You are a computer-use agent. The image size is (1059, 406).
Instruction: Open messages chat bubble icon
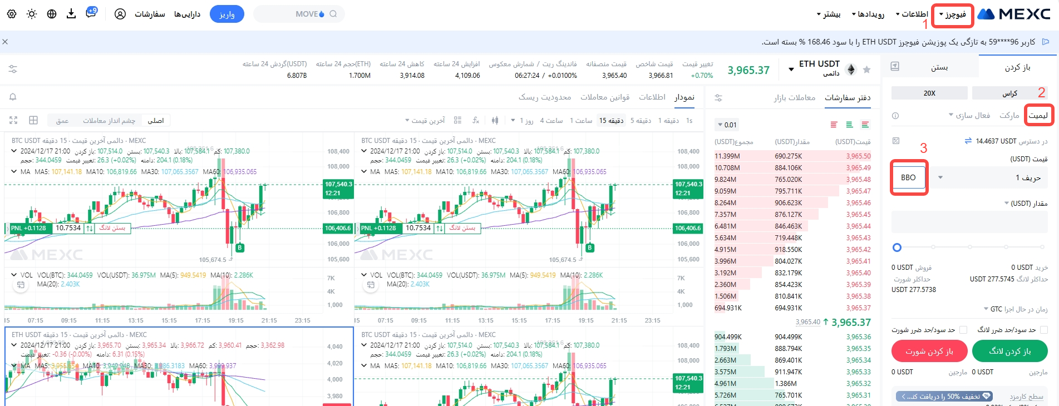click(91, 12)
